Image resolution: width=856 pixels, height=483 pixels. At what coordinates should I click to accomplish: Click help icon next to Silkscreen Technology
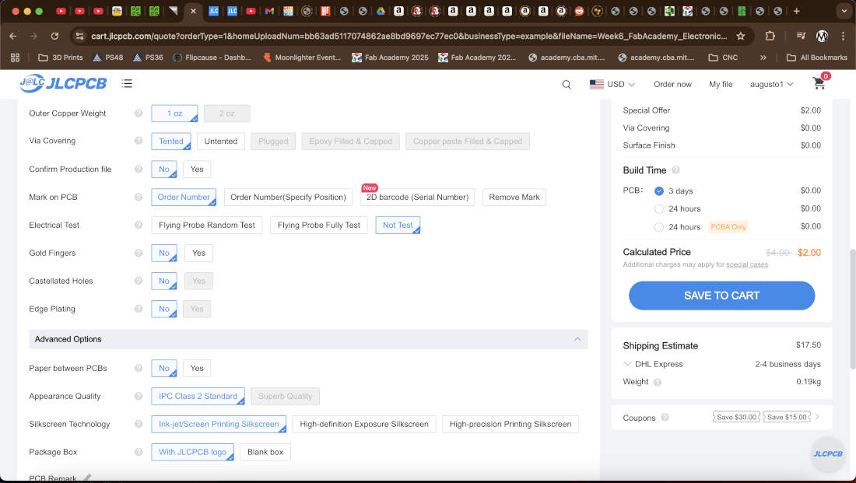point(139,424)
